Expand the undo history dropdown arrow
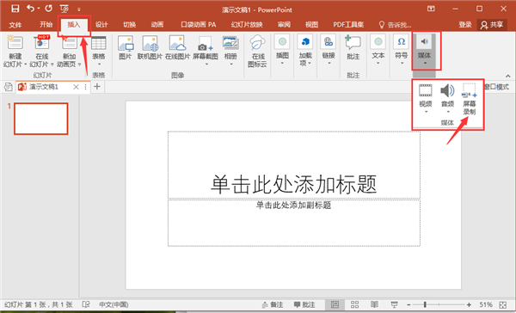516x313 pixels. coord(39,8)
